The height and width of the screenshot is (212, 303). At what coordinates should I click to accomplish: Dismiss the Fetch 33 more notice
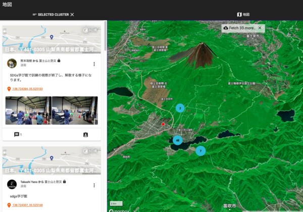[260, 28]
